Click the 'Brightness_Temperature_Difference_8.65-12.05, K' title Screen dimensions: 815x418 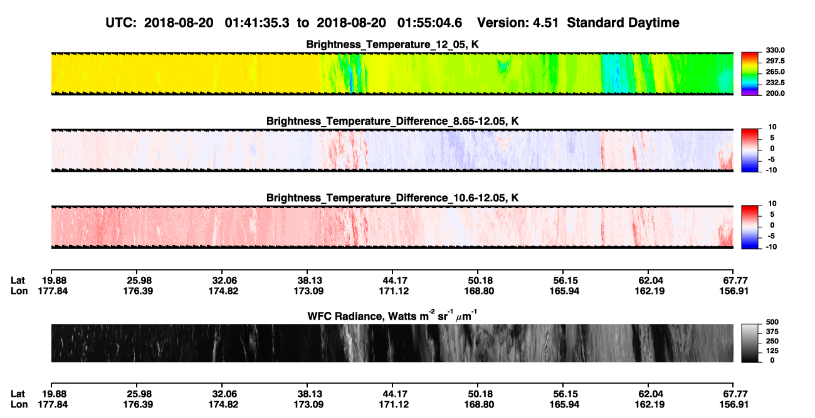(x=392, y=121)
